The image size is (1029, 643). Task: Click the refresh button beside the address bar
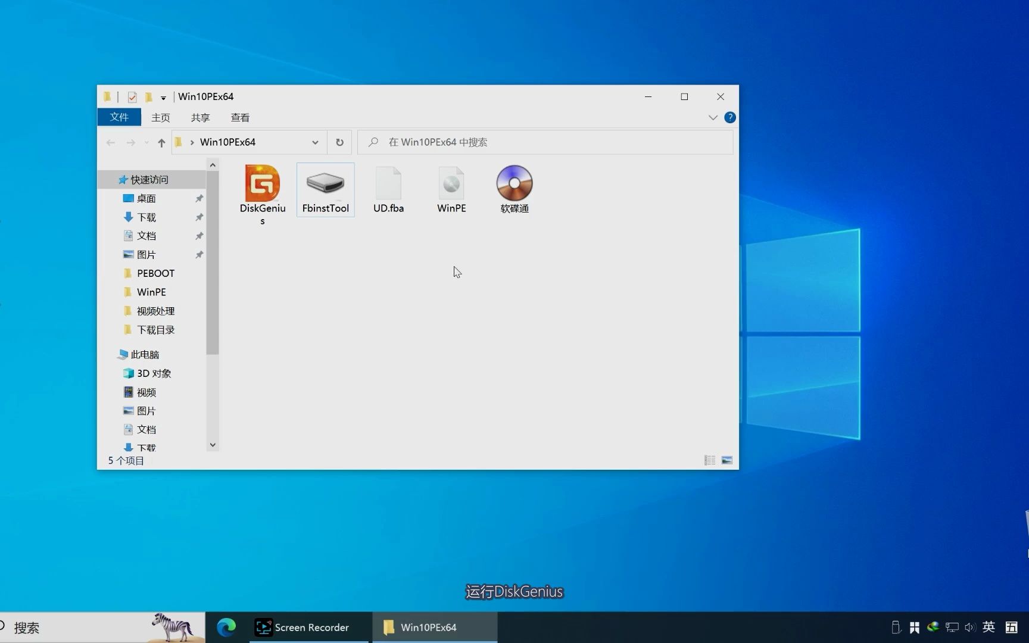tap(339, 142)
